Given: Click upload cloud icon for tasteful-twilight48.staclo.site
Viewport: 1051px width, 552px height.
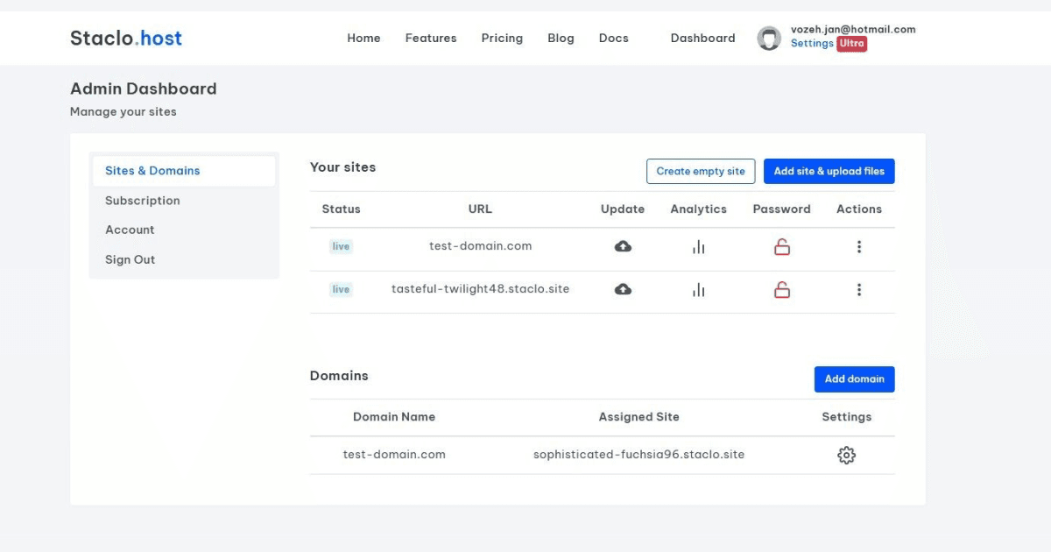Looking at the screenshot, I should [623, 289].
